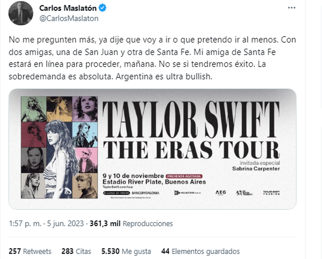Click the AEG logo in poster

[x=221, y=193]
